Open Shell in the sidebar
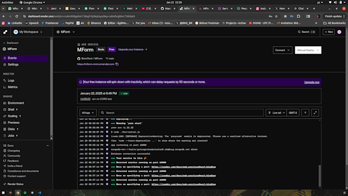Image resolution: width=348 pixels, height=196 pixels. (x=11, y=110)
